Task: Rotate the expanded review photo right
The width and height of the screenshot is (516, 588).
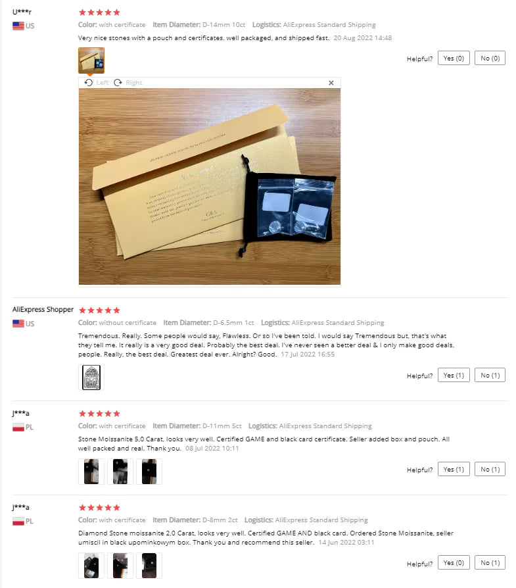Action: [128, 82]
